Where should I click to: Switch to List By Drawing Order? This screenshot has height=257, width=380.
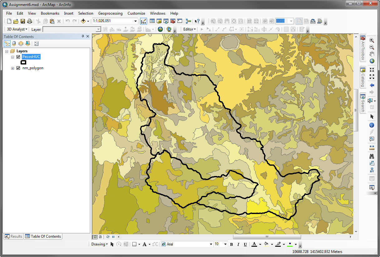tap(7, 44)
